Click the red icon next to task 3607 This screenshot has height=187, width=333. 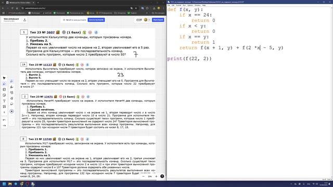pos(90,32)
